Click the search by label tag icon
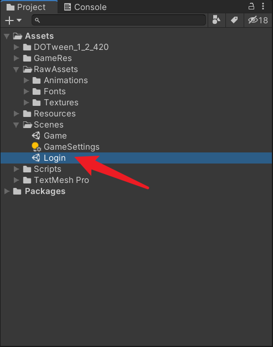This screenshot has height=347, width=273. tap(234, 20)
